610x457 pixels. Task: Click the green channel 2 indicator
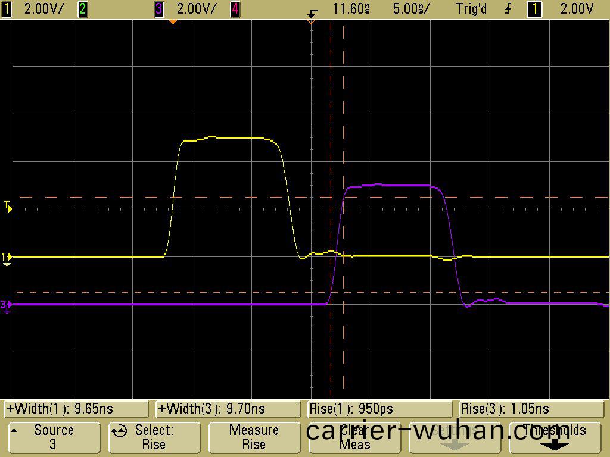83,9
